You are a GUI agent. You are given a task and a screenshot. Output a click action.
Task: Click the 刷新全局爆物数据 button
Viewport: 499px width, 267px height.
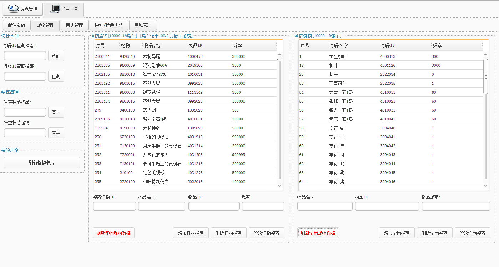pos(318,233)
